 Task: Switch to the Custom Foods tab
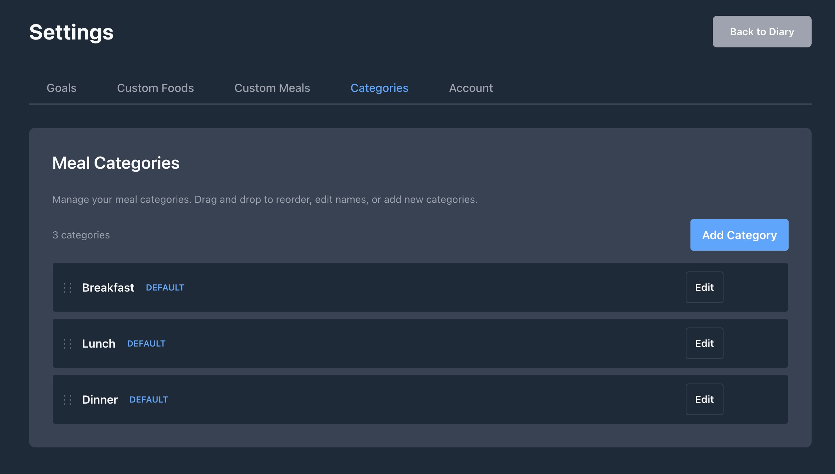[x=155, y=88]
